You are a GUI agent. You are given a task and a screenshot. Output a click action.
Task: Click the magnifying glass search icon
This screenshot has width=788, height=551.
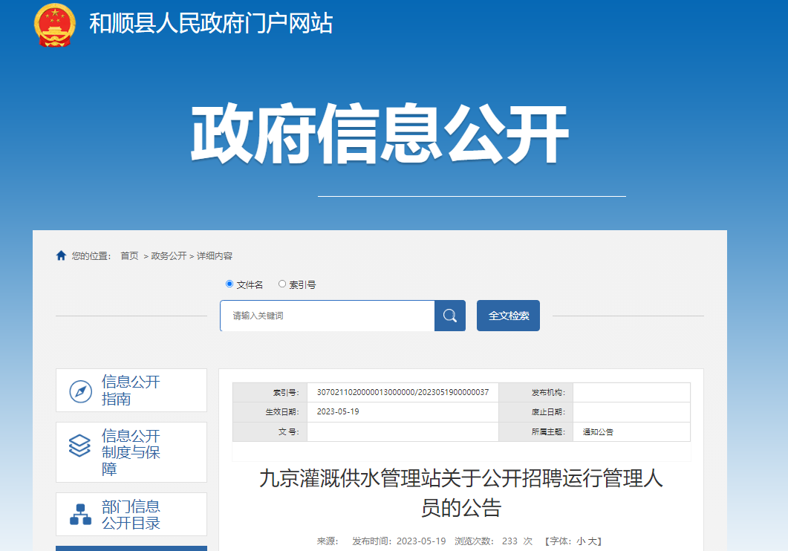coord(449,316)
